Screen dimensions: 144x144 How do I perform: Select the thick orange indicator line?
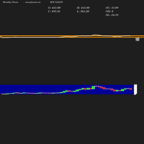(72, 36)
